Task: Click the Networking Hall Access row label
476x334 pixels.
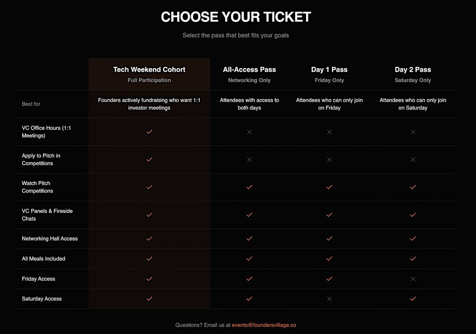Action: (50, 239)
